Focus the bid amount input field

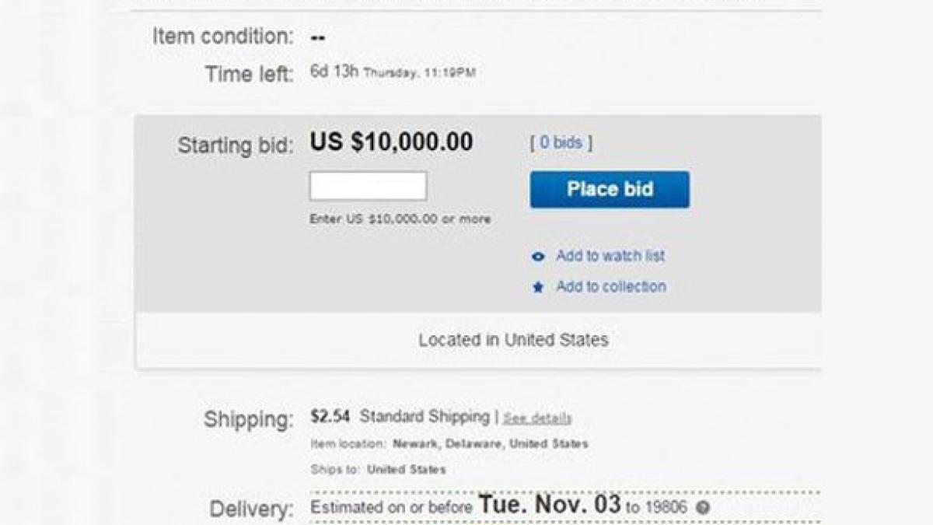[368, 187]
